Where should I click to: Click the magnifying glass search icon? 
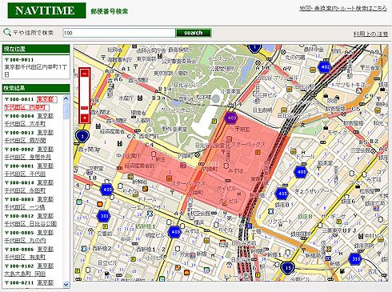[7, 33]
